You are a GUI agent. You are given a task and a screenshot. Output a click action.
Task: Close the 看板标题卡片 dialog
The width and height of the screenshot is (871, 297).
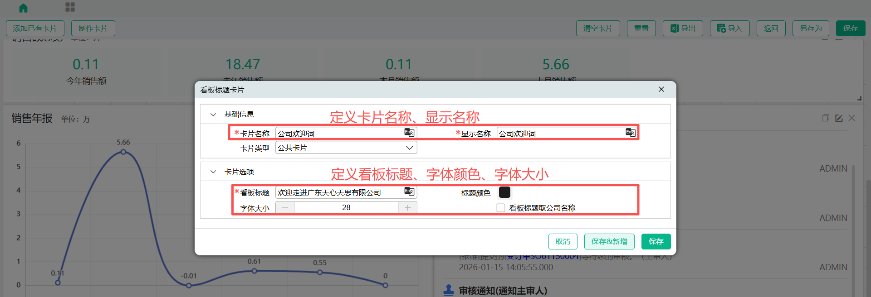(x=661, y=90)
